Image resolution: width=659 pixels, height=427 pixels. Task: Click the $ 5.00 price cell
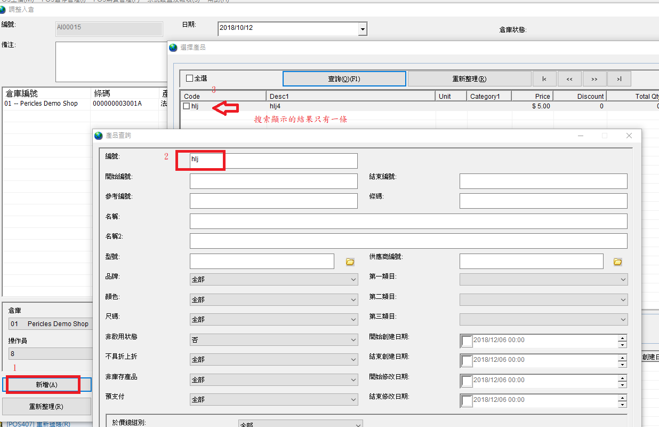(532, 106)
